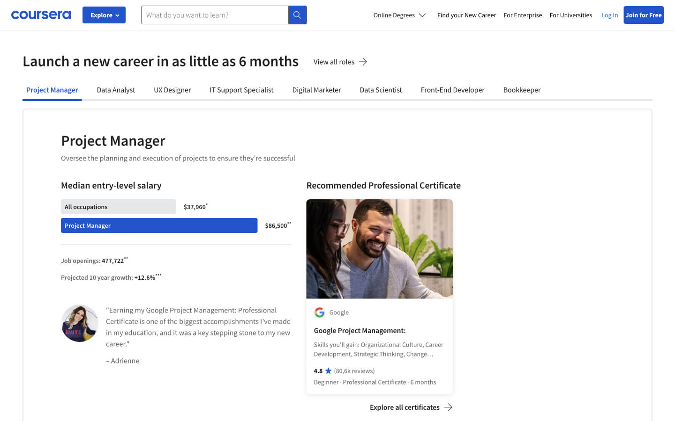
Task: Click the Log In link
Action: point(609,15)
